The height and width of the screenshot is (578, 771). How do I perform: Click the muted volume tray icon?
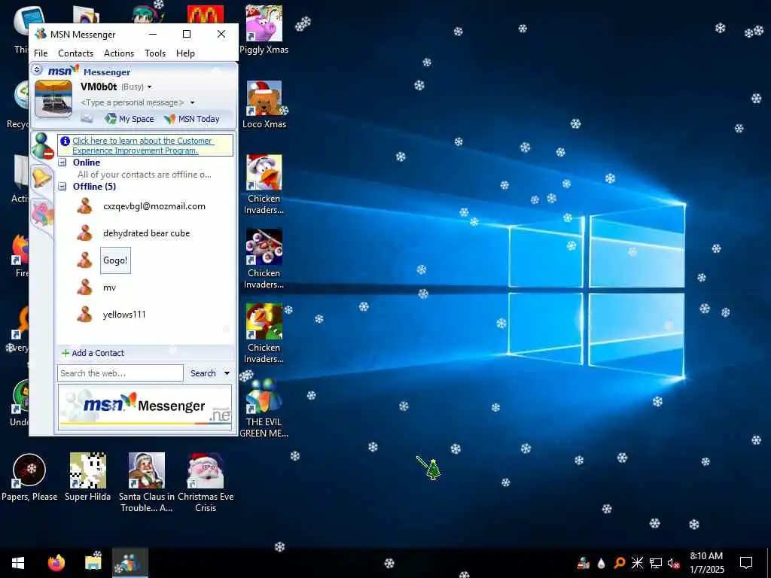[x=674, y=563]
